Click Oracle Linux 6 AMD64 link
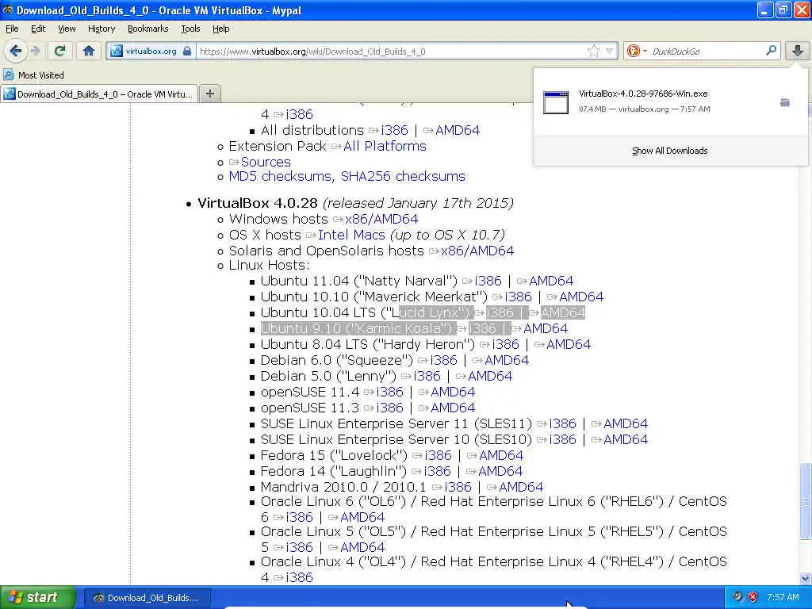Image resolution: width=812 pixels, height=609 pixels. [x=362, y=517]
